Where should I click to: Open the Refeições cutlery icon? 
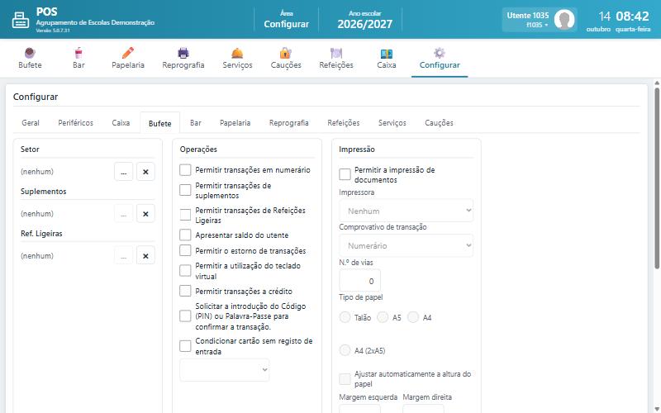336,53
